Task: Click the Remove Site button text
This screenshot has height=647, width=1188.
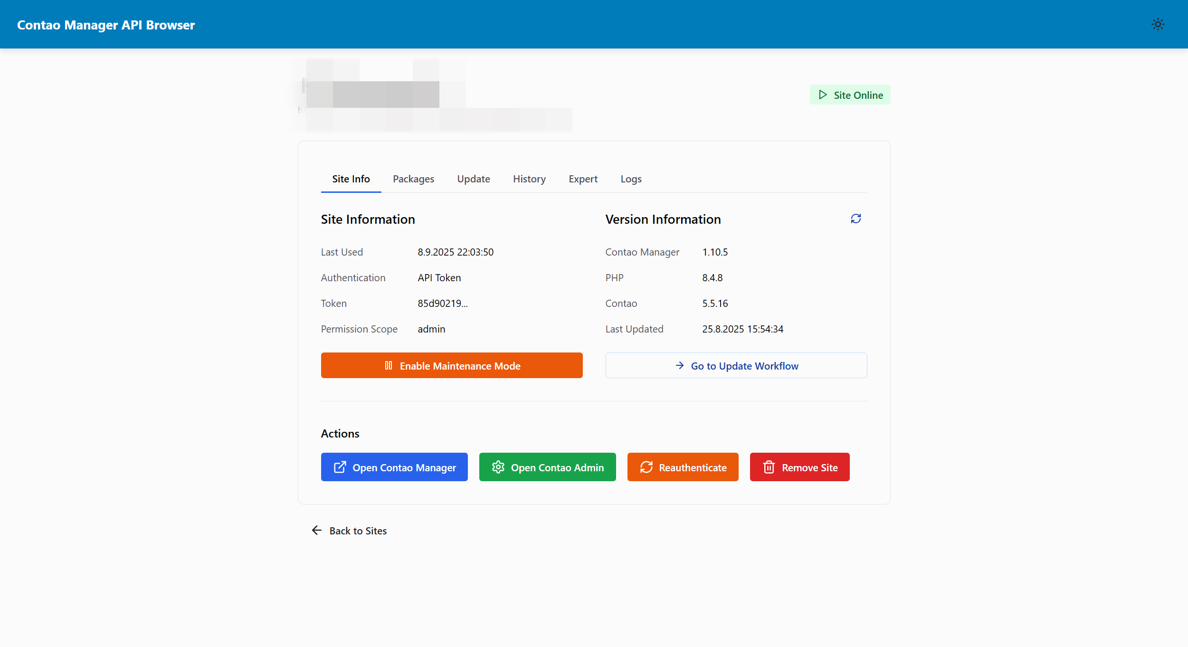Action: click(809, 468)
